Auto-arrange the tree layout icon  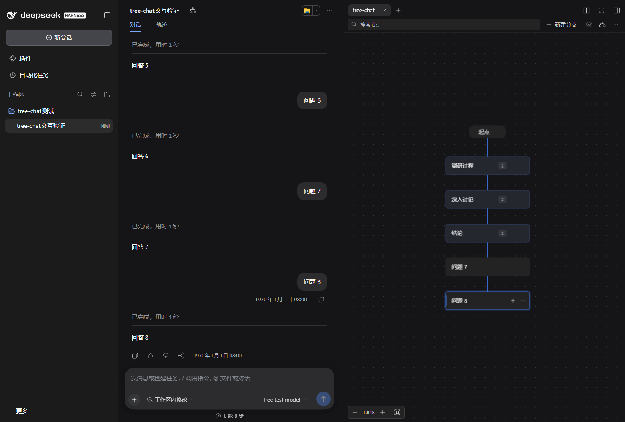click(x=602, y=24)
